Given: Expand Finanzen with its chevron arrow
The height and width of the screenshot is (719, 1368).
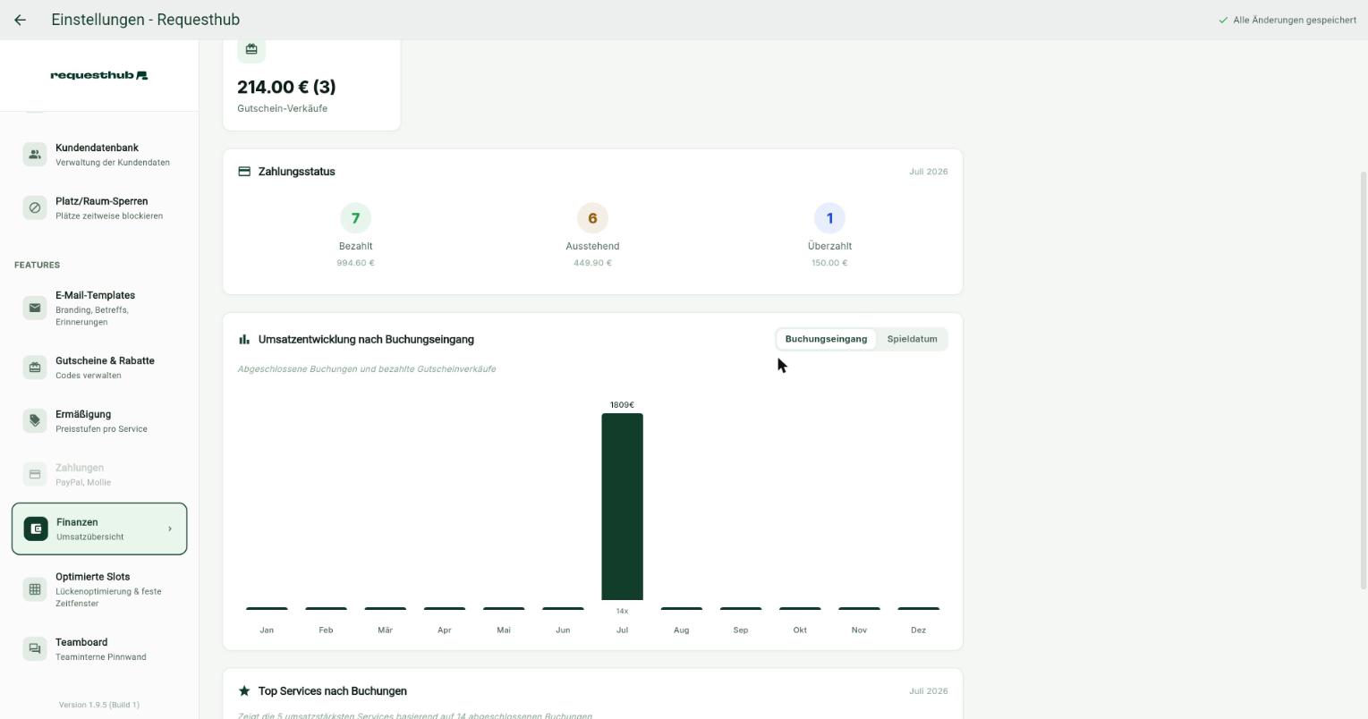Looking at the screenshot, I should [x=170, y=529].
